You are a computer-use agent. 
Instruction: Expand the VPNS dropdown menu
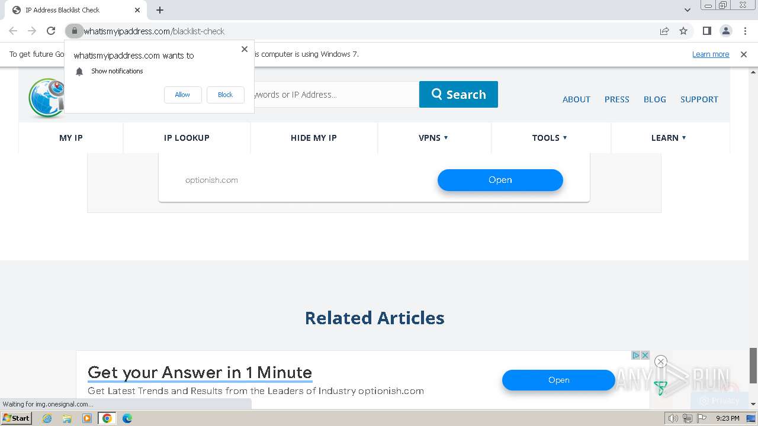click(433, 138)
